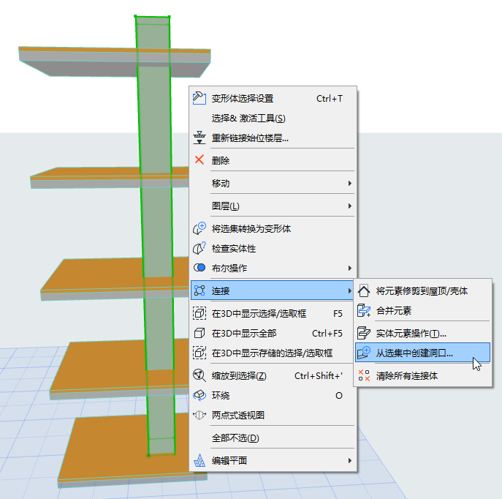Click the 从选集中创建洞口 icon
Viewport: 502px width, 499px height.
tap(364, 353)
